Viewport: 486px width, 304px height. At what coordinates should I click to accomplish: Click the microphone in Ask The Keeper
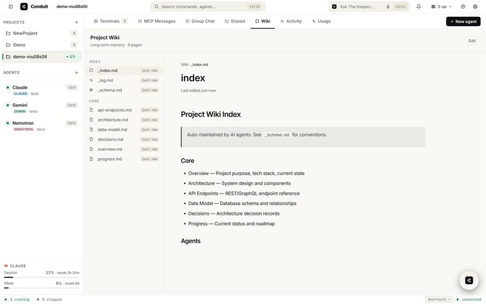coord(388,7)
